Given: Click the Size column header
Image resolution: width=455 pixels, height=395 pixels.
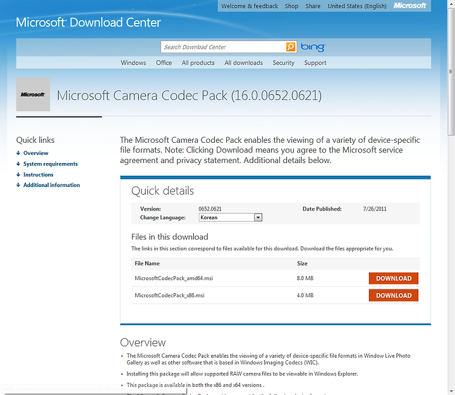Looking at the screenshot, I should pyautogui.click(x=302, y=264).
